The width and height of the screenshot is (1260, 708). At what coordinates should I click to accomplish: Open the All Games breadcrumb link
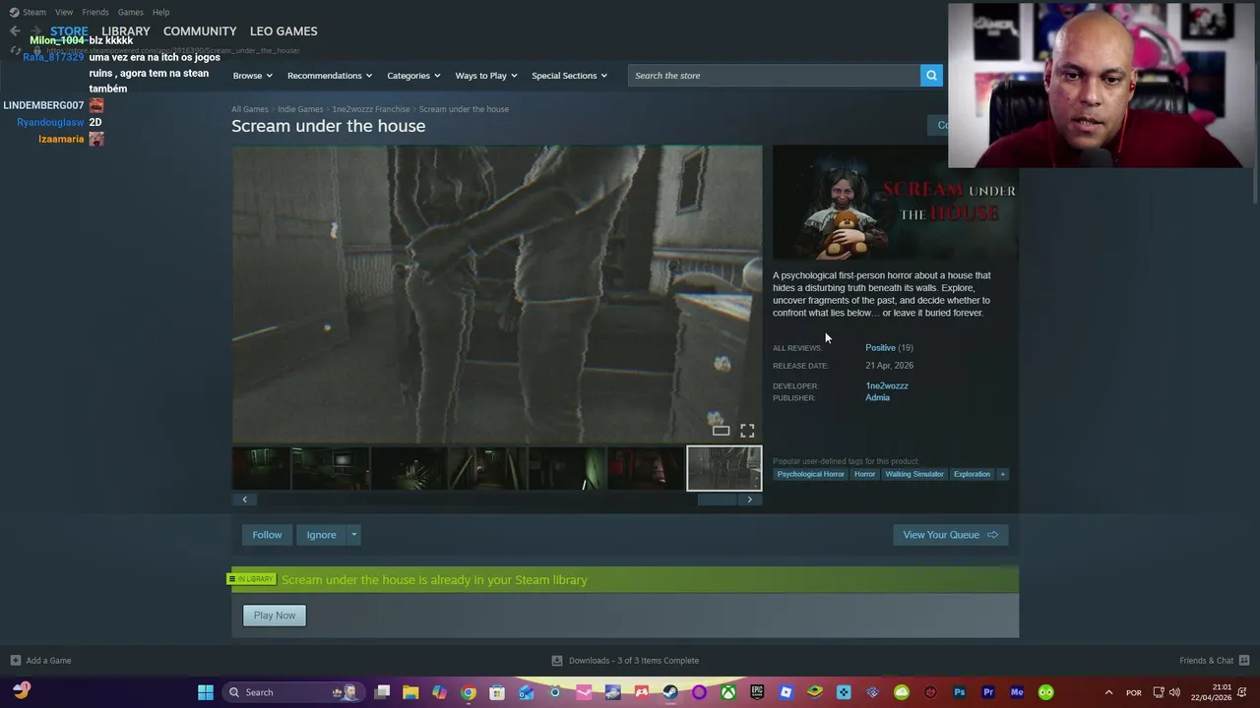[x=250, y=109]
